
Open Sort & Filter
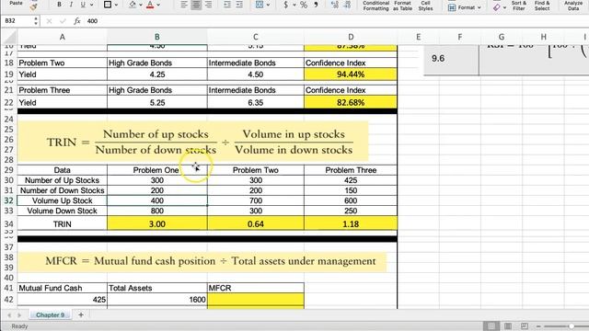[x=519, y=6]
